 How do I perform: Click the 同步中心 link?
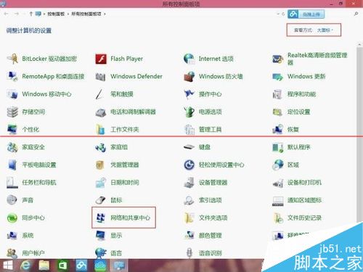[33, 218]
